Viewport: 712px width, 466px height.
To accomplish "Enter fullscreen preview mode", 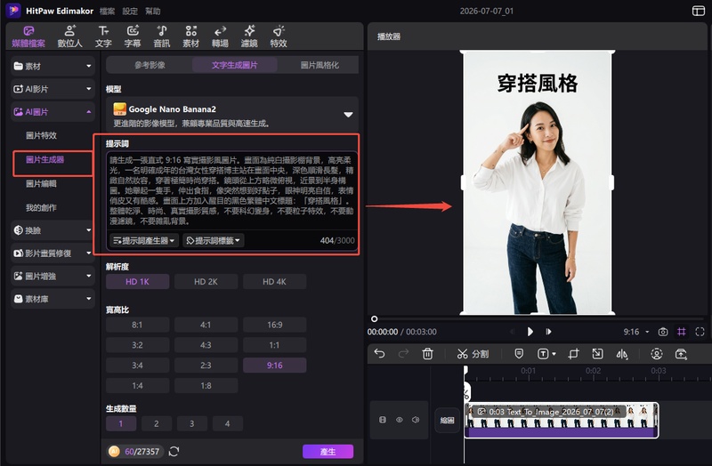I will click(700, 332).
